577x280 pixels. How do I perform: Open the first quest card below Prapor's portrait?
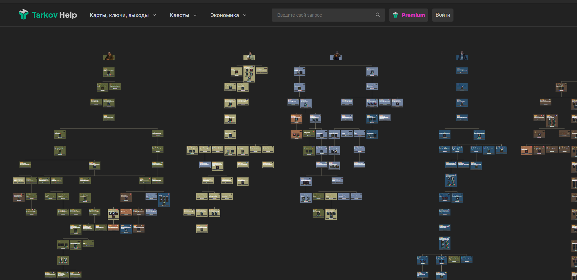pyautogui.click(x=109, y=72)
